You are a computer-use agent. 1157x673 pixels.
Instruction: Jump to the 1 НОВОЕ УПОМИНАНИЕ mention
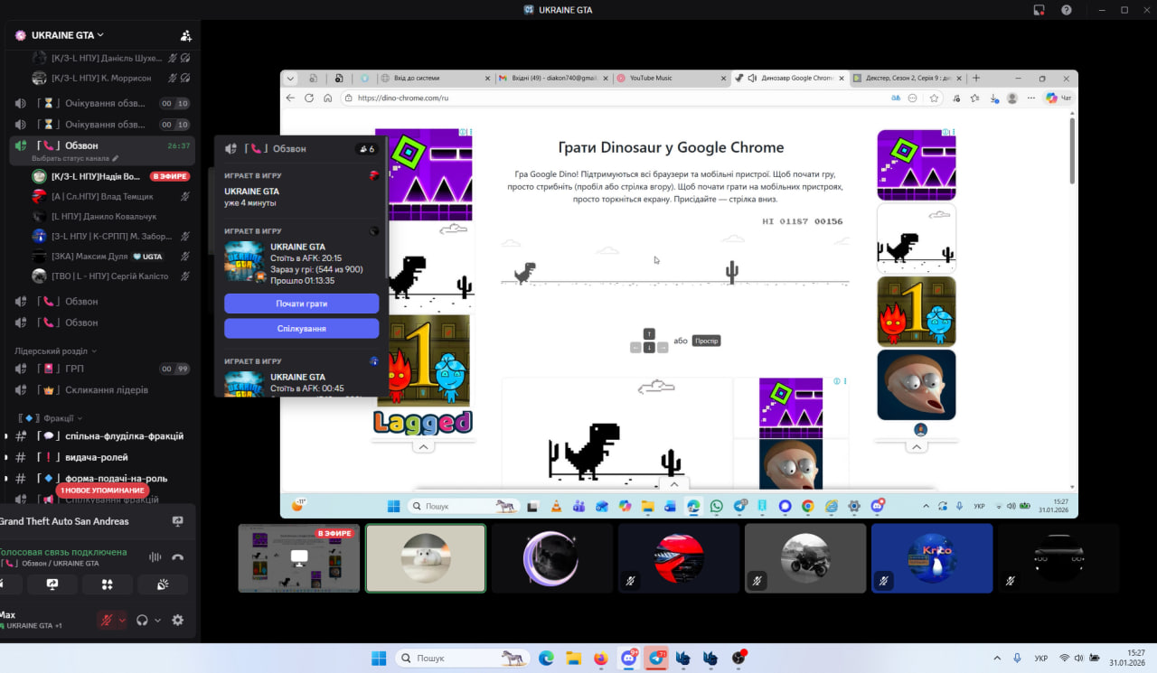[x=102, y=491]
